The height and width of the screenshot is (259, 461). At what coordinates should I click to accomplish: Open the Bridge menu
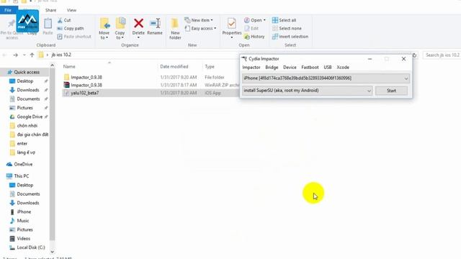[x=272, y=67]
